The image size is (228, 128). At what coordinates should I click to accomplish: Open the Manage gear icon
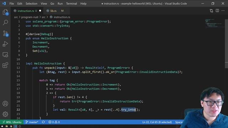pos(5,114)
